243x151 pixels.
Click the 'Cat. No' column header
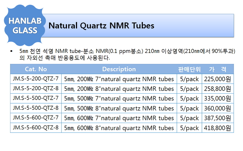(x=36, y=69)
